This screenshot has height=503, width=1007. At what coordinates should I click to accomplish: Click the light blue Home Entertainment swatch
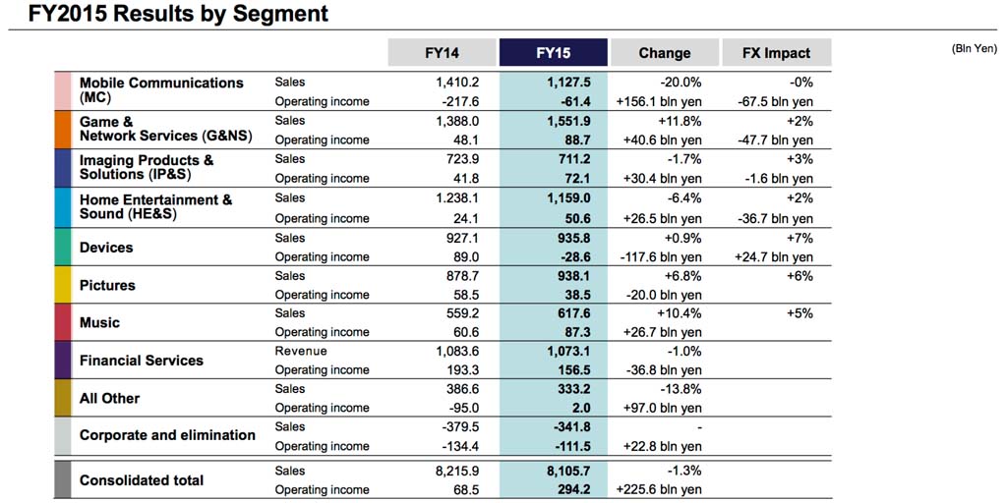(62, 206)
